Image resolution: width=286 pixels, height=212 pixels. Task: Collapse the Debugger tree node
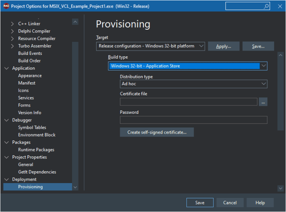pyautogui.click(x=6, y=120)
